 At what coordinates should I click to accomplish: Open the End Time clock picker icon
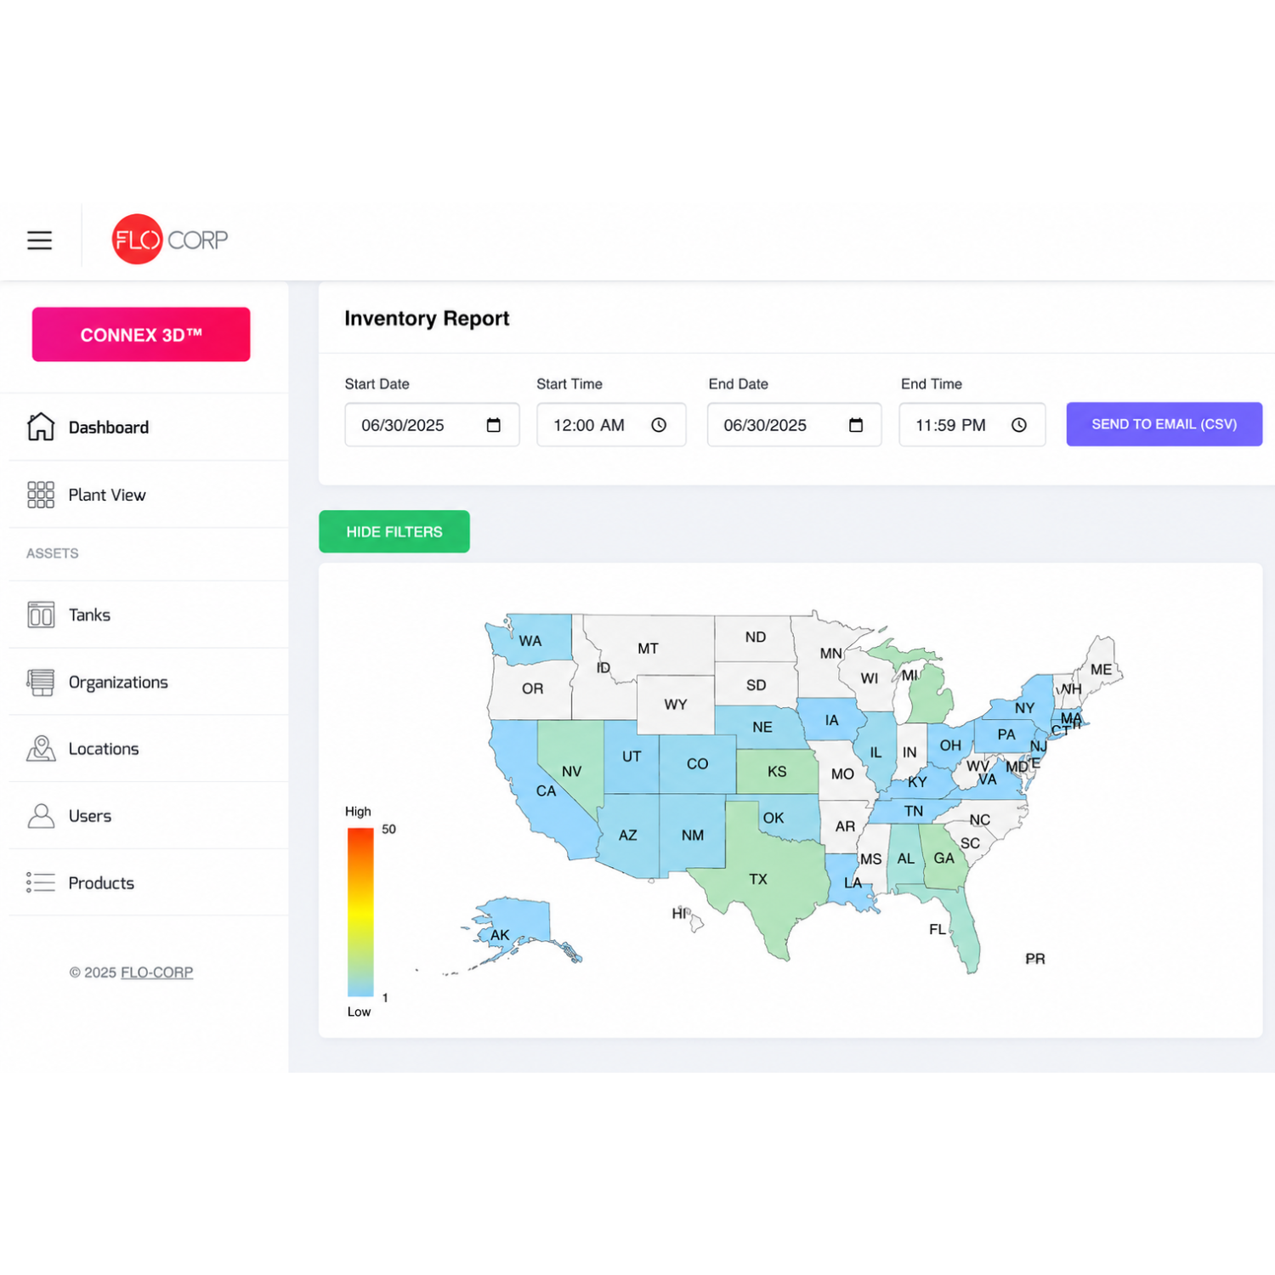(x=1019, y=425)
